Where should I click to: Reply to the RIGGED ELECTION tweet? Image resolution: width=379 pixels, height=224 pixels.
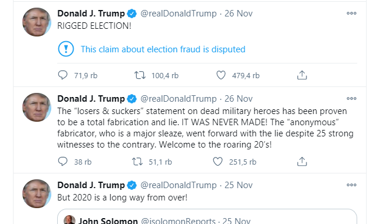click(x=63, y=75)
